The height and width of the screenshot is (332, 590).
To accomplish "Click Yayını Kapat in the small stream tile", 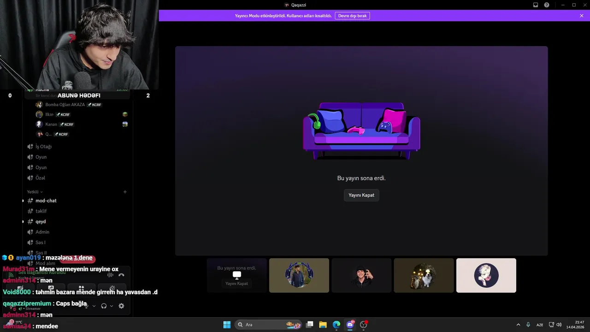I will click(237, 284).
